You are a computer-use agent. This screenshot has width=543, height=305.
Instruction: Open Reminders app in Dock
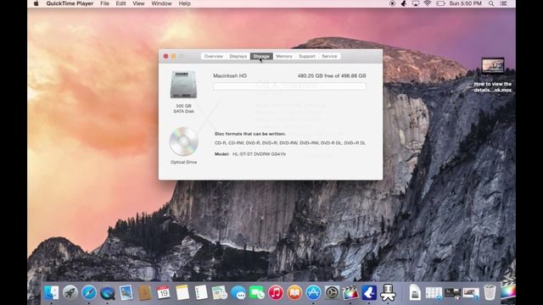(201, 293)
